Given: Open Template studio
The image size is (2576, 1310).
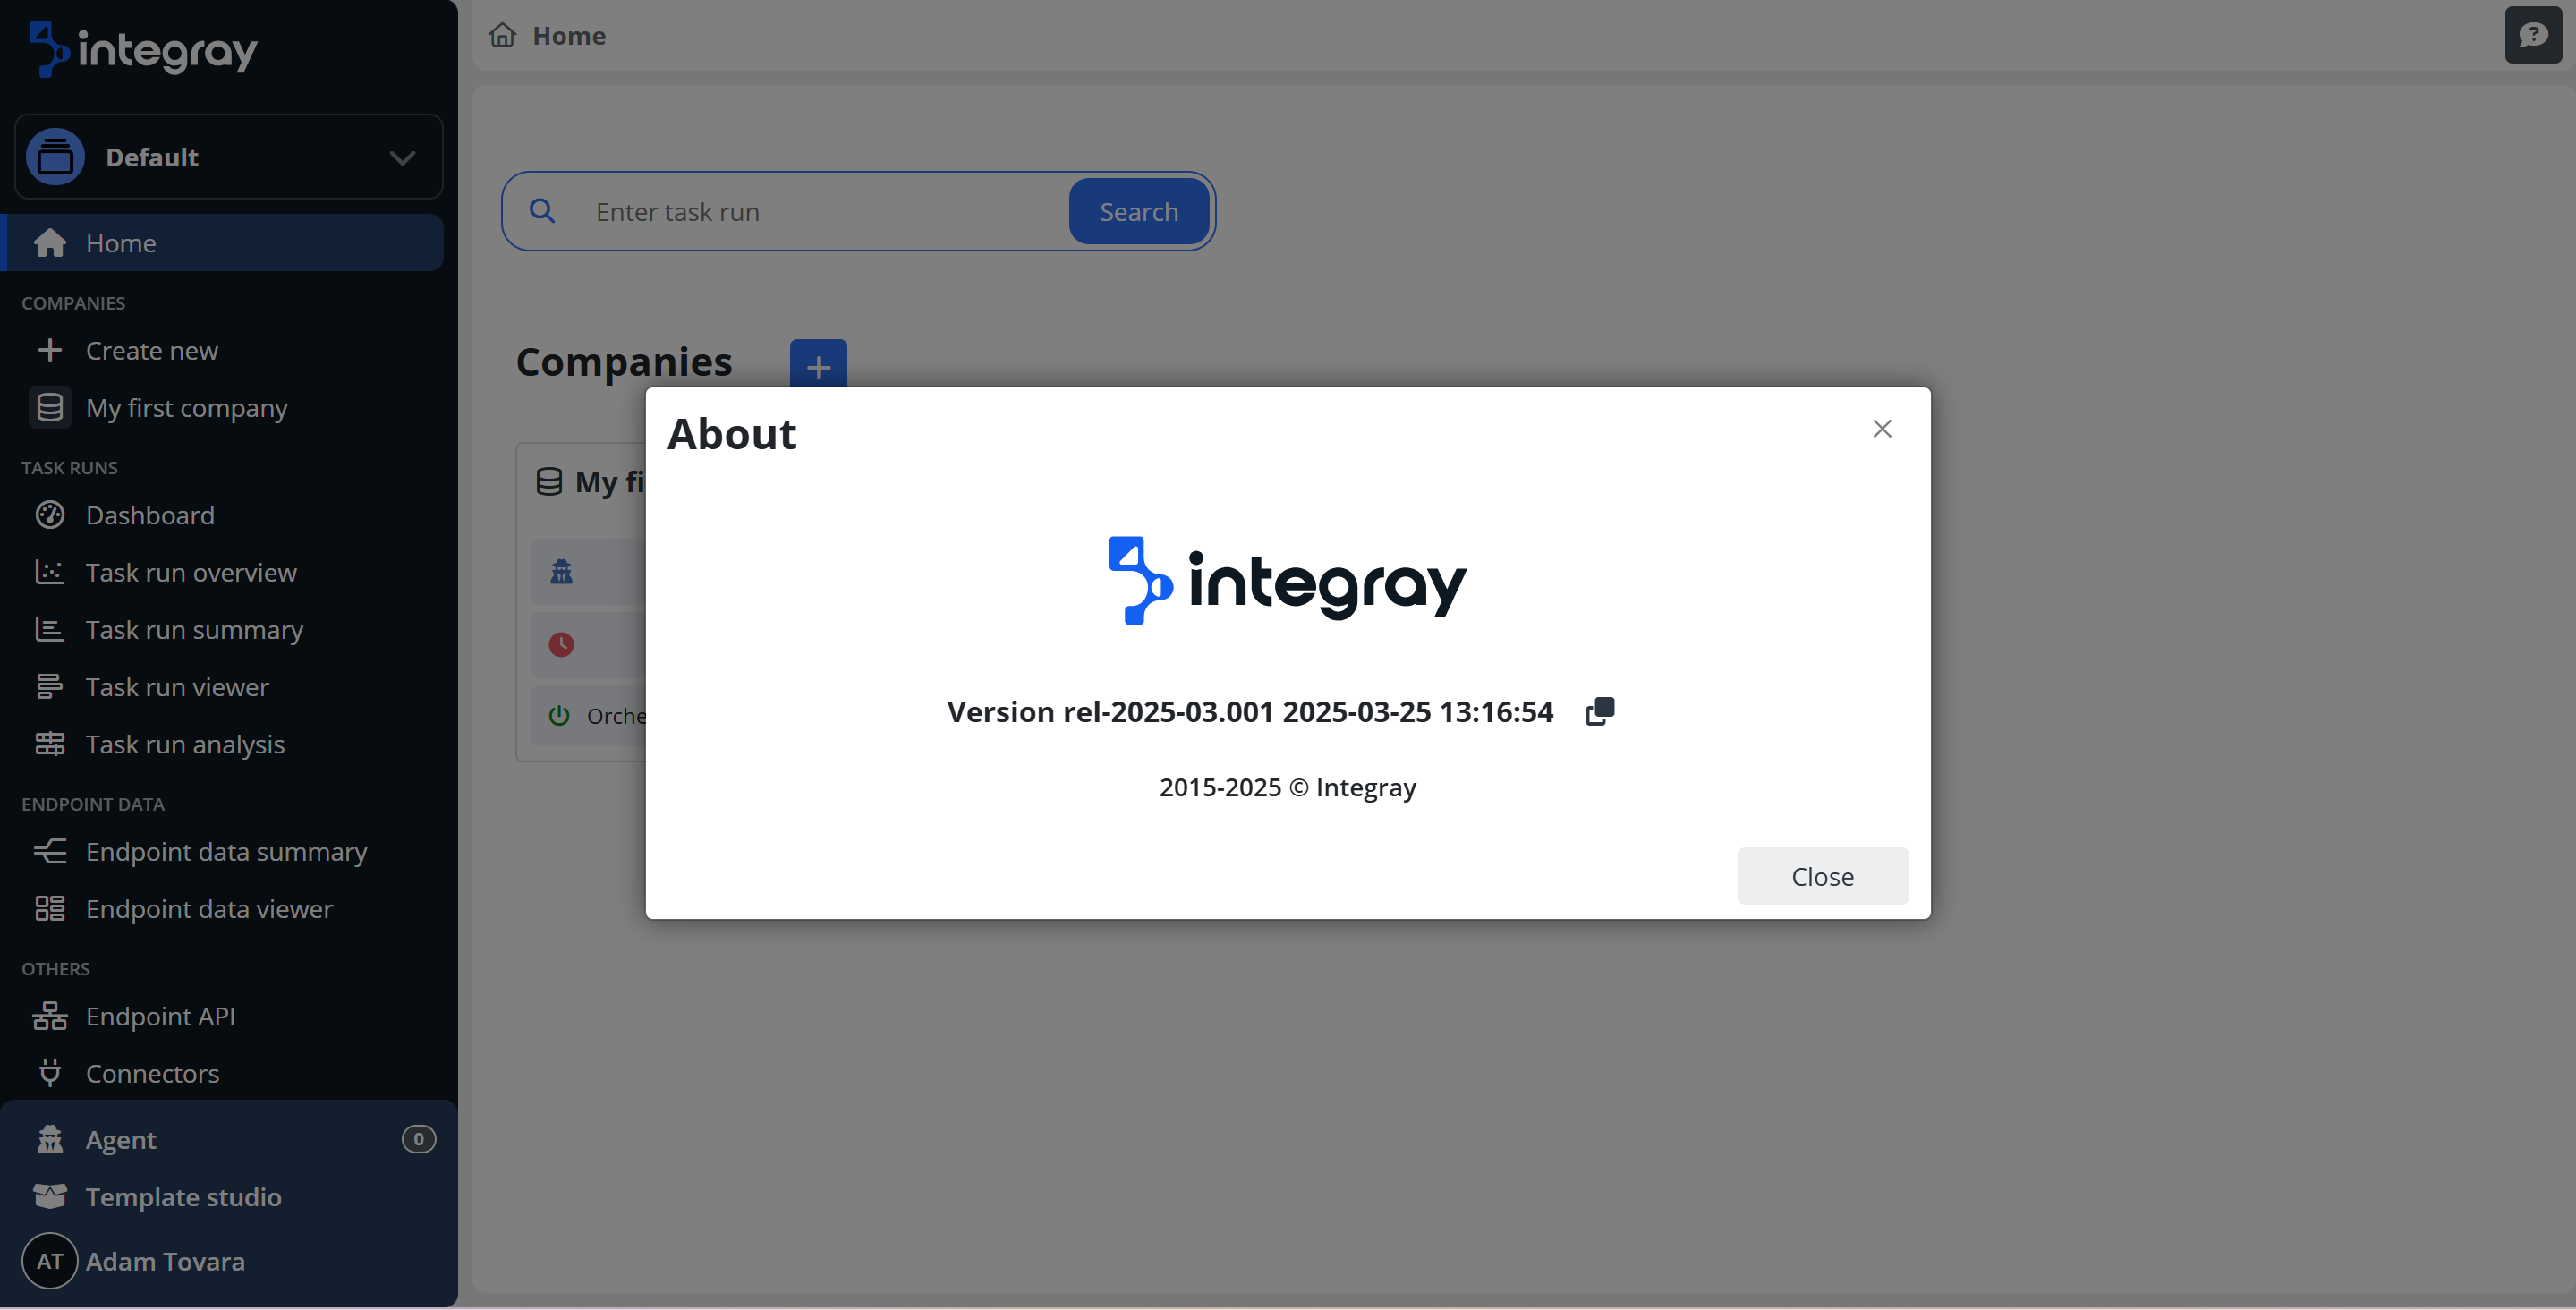Looking at the screenshot, I should coord(183,1196).
